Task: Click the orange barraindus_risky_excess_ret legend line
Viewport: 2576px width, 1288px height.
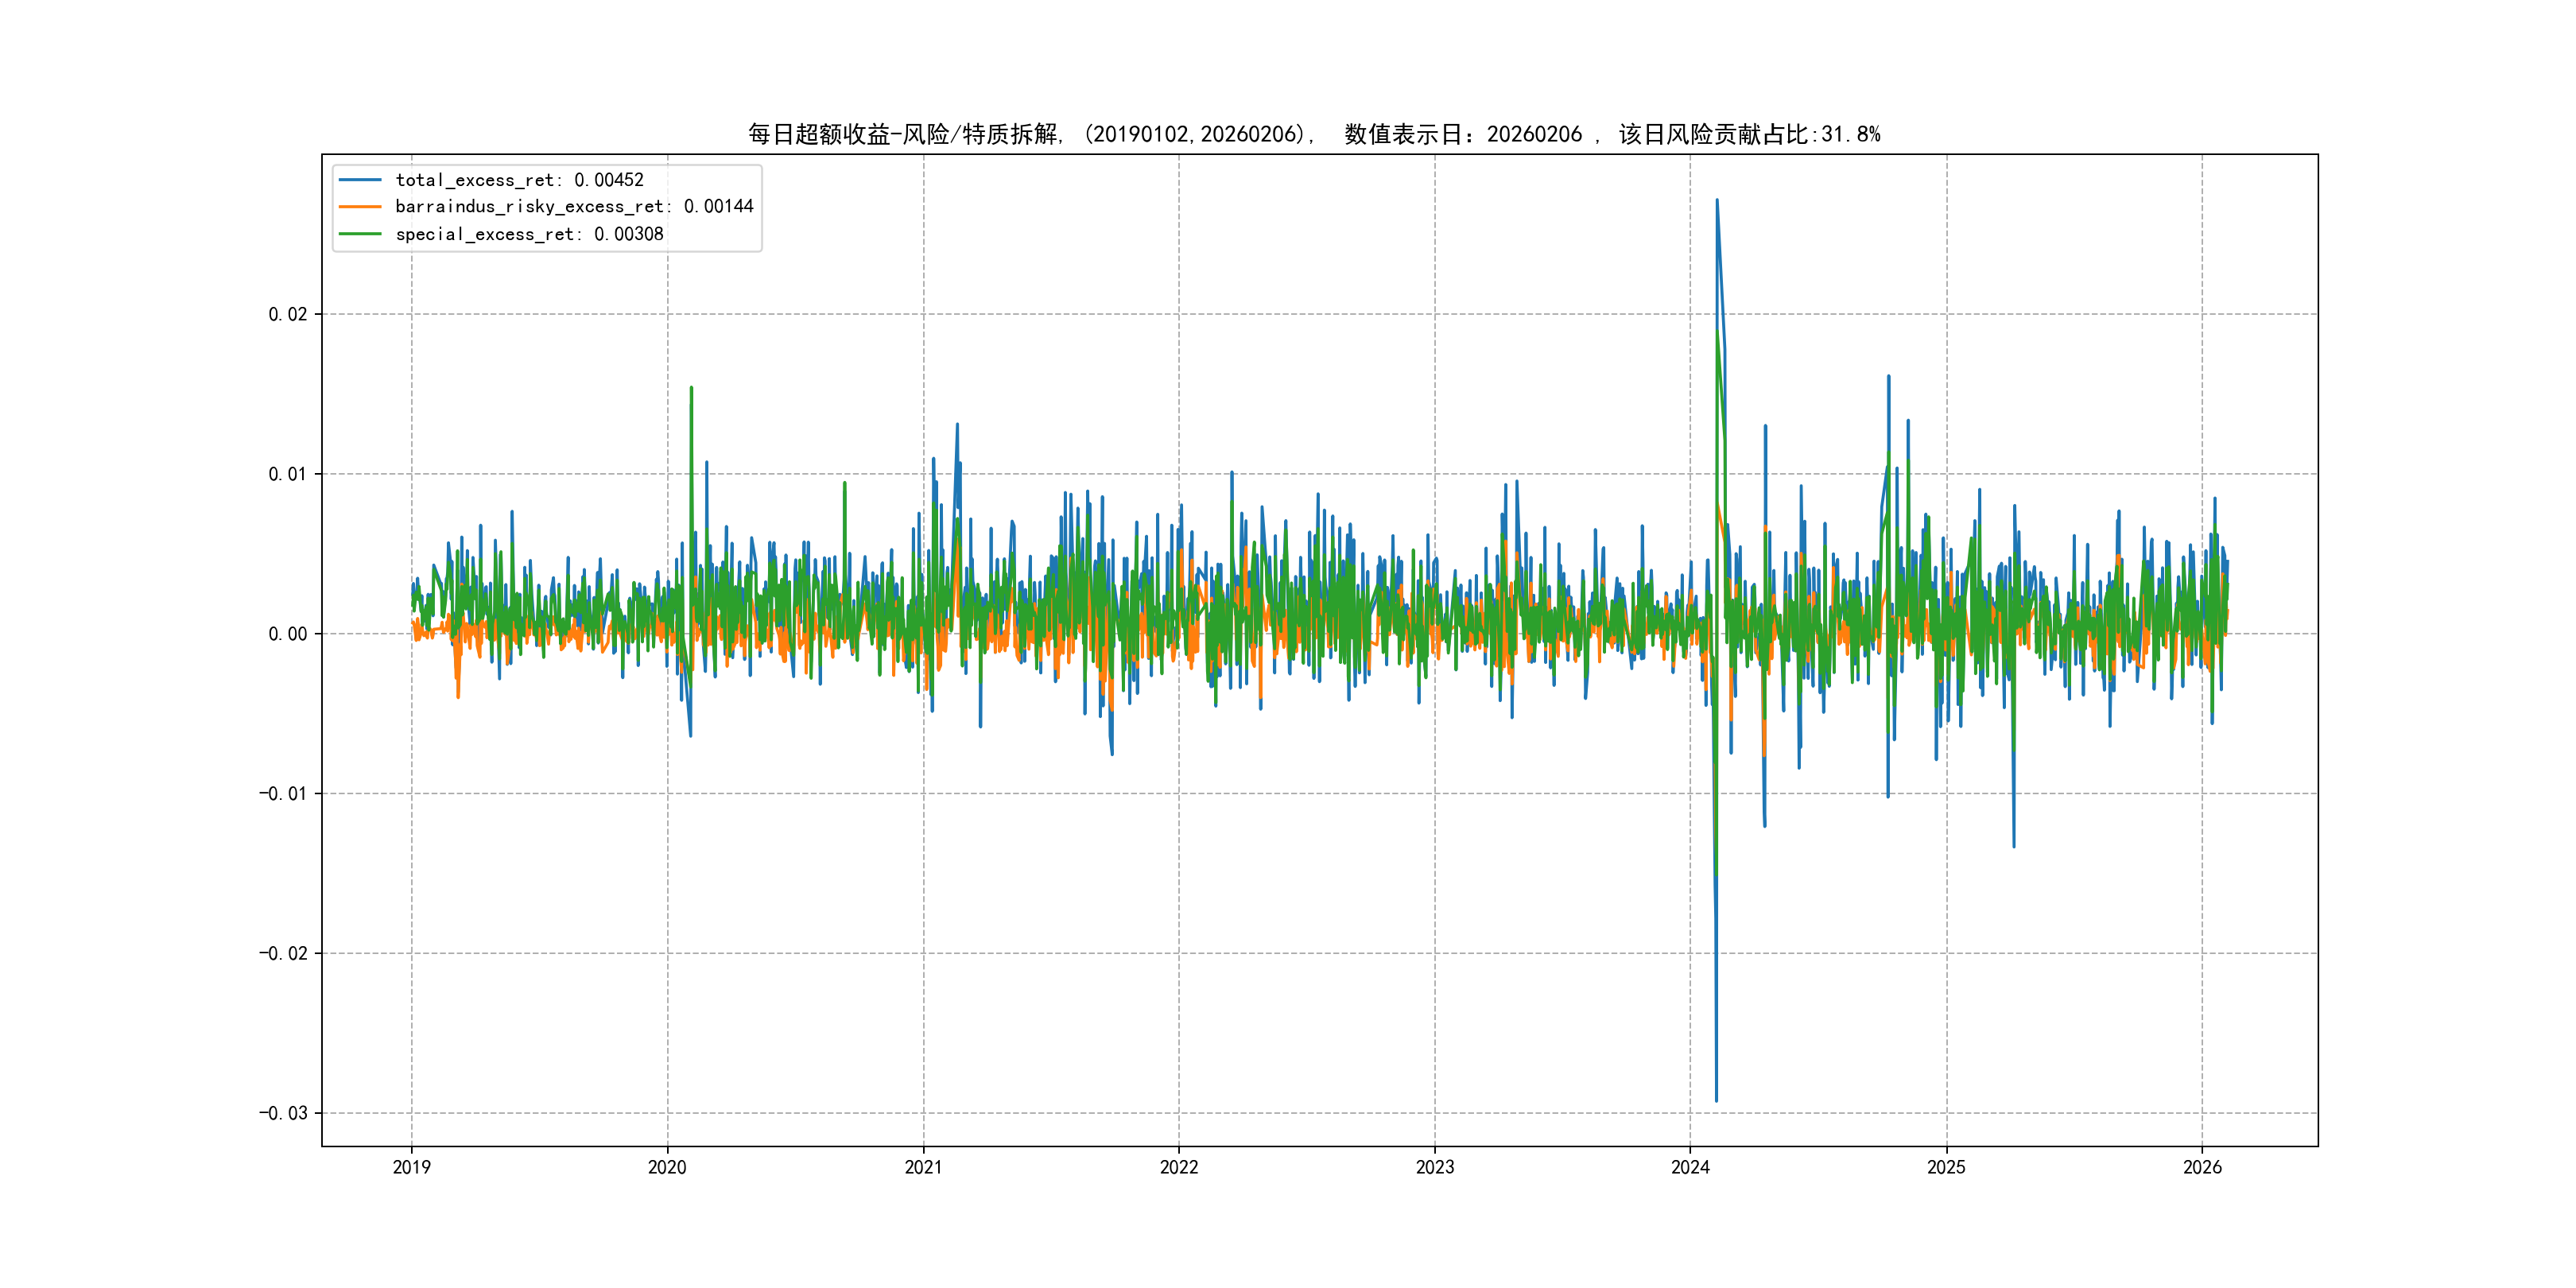Action: (x=360, y=207)
